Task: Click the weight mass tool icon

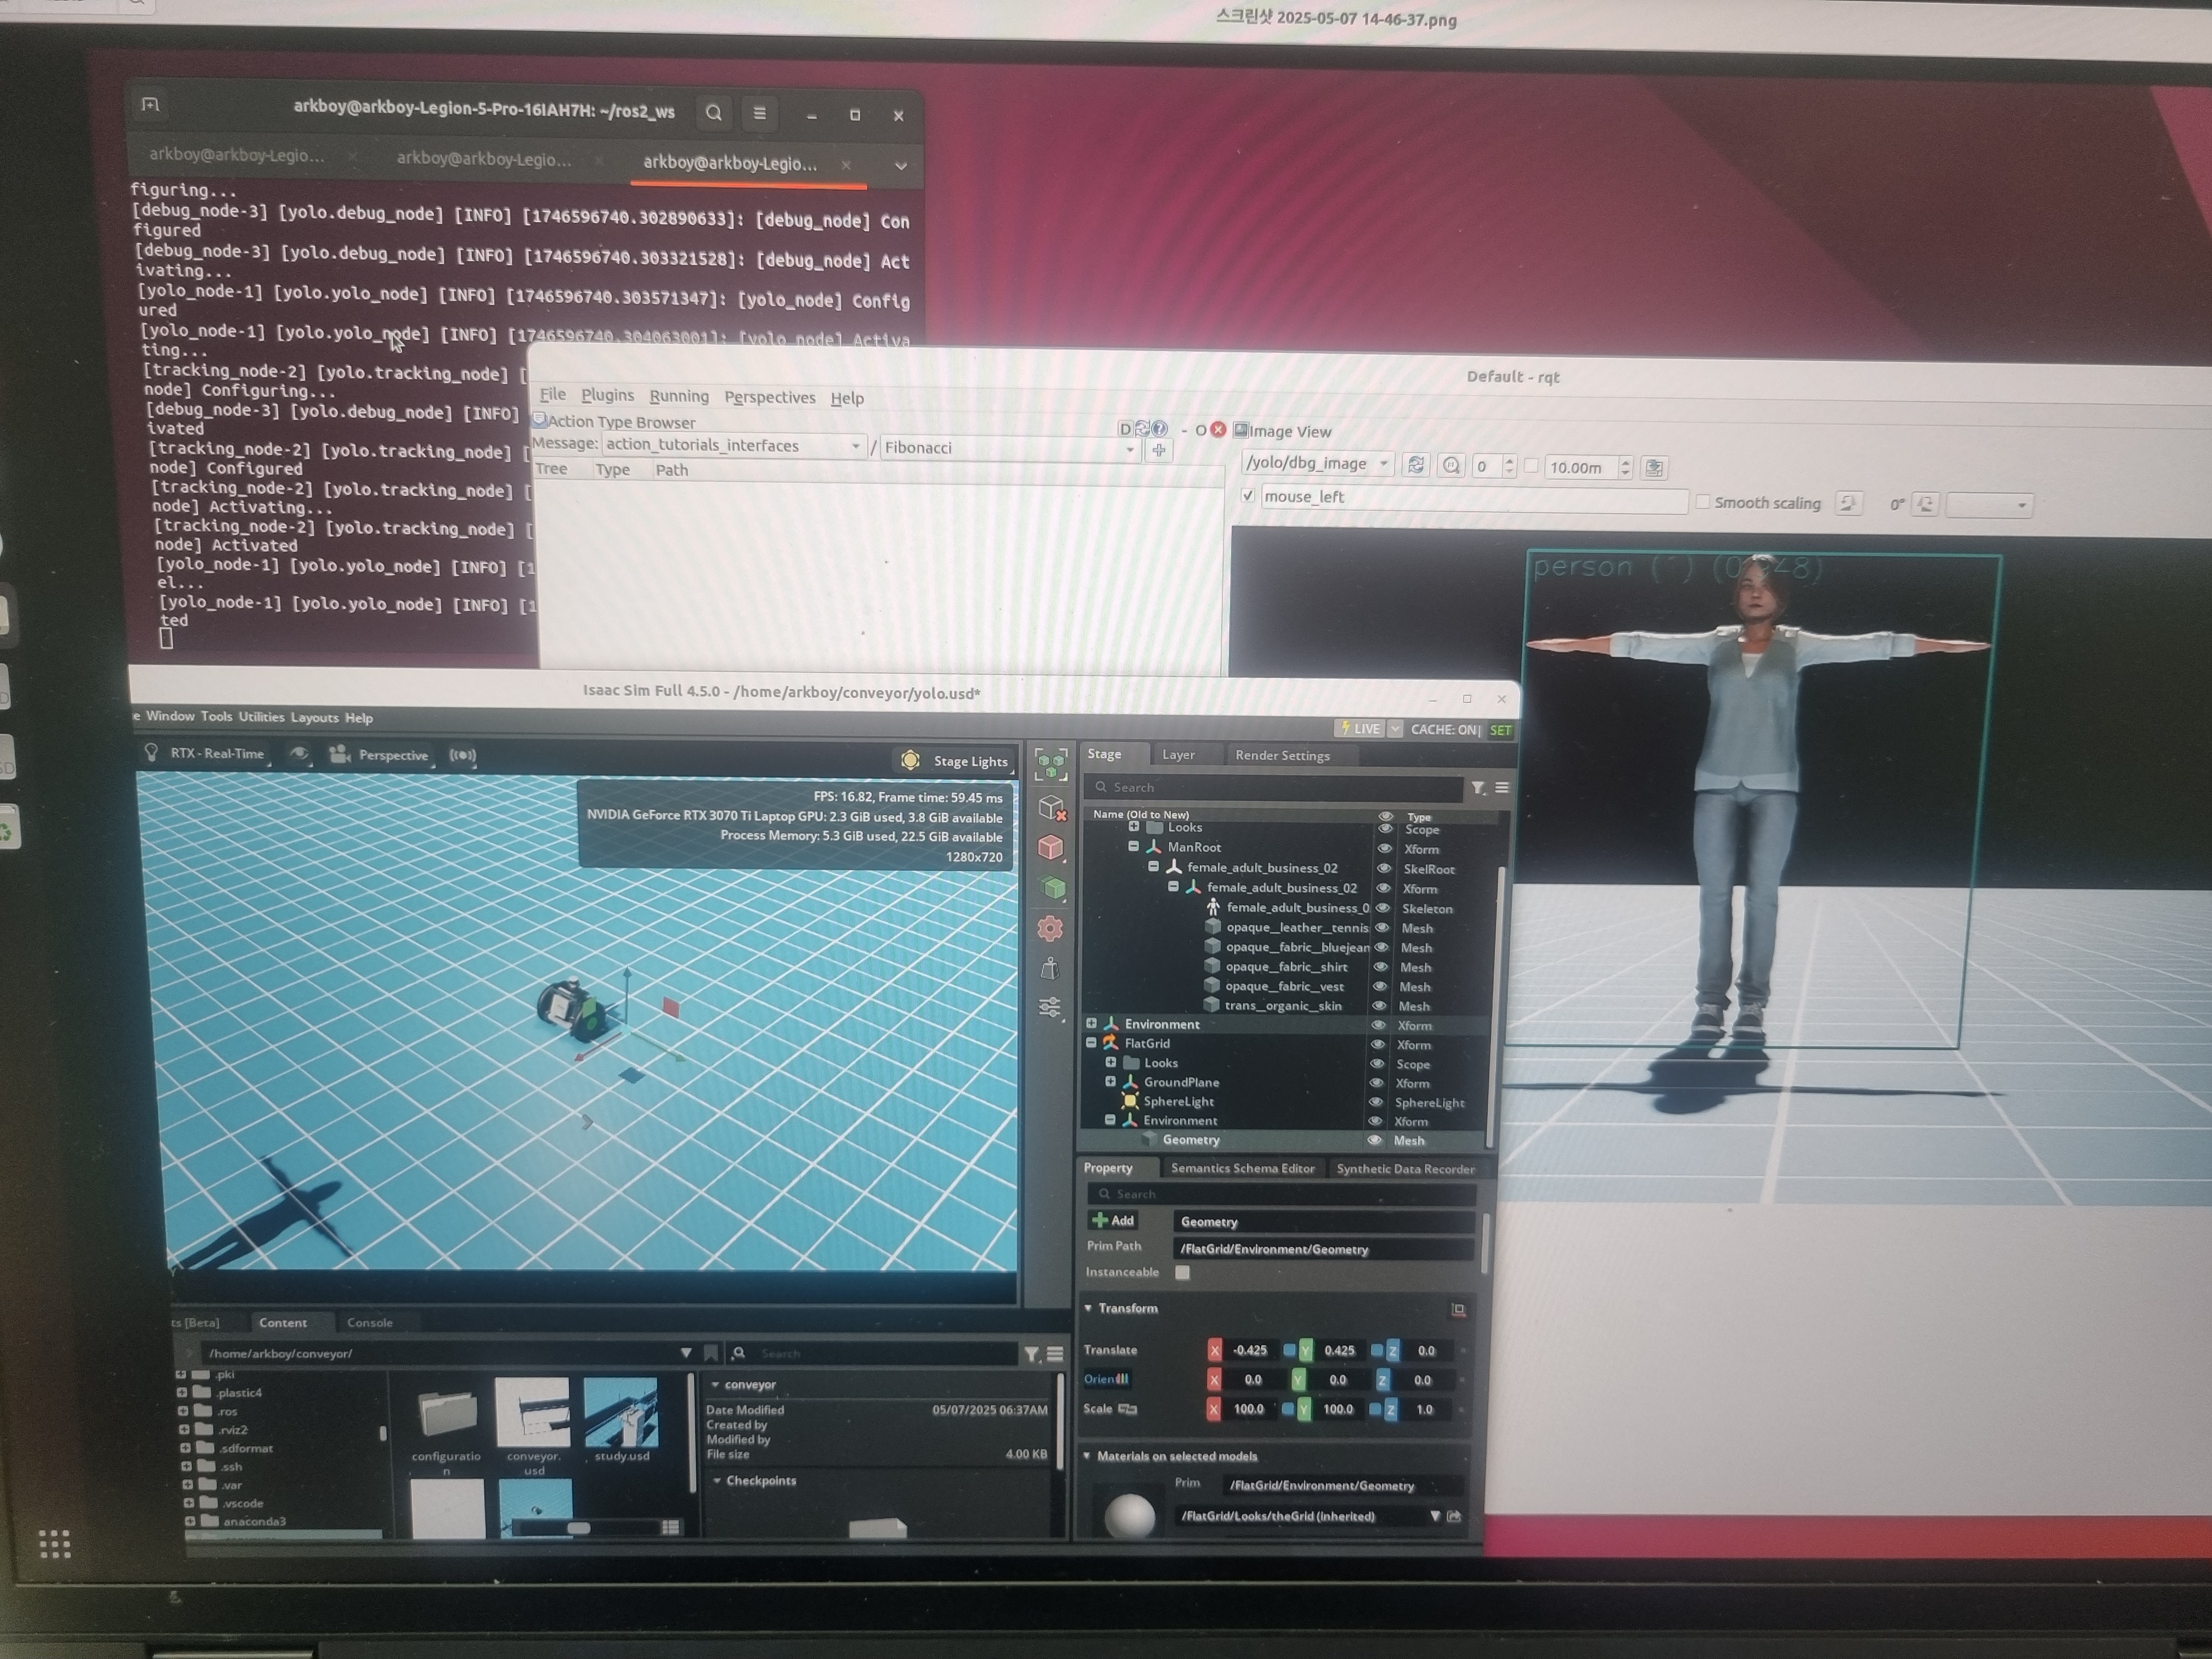Action: click(x=1049, y=968)
